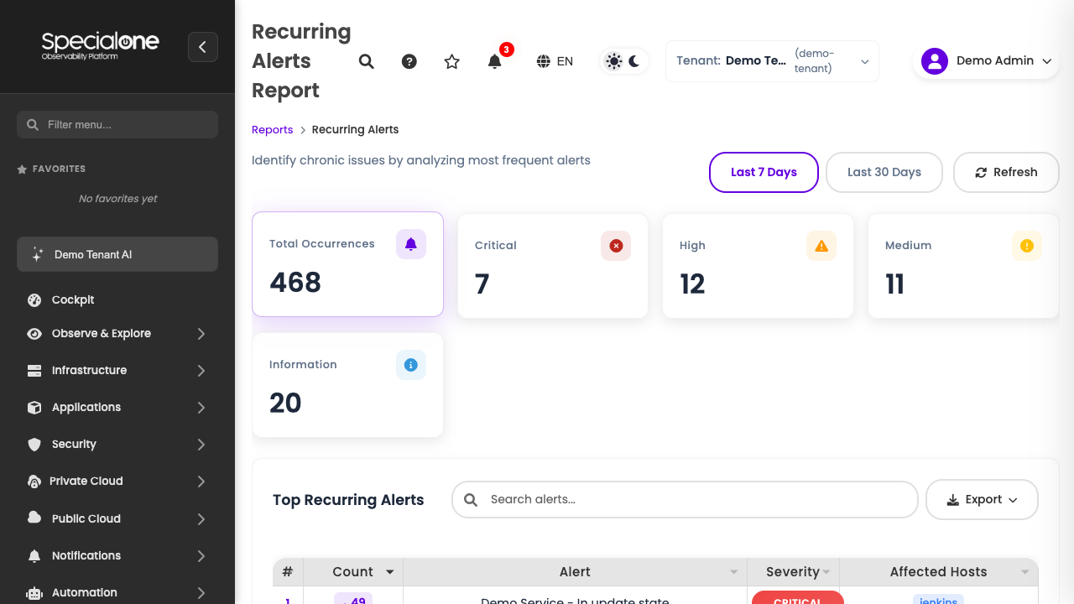1074x604 pixels.
Task: Select Last 7 Days range
Action: tap(764, 172)
